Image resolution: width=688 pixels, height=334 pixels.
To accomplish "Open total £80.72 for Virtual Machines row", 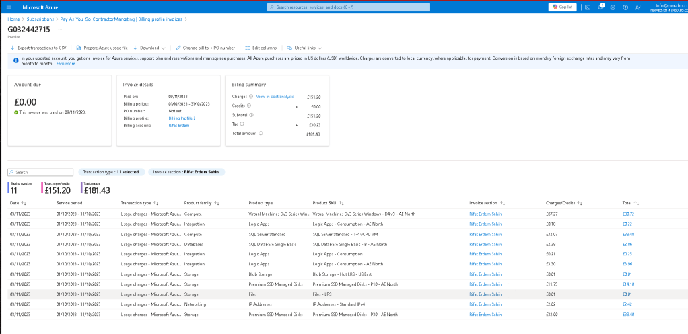I will coord(628,214).
